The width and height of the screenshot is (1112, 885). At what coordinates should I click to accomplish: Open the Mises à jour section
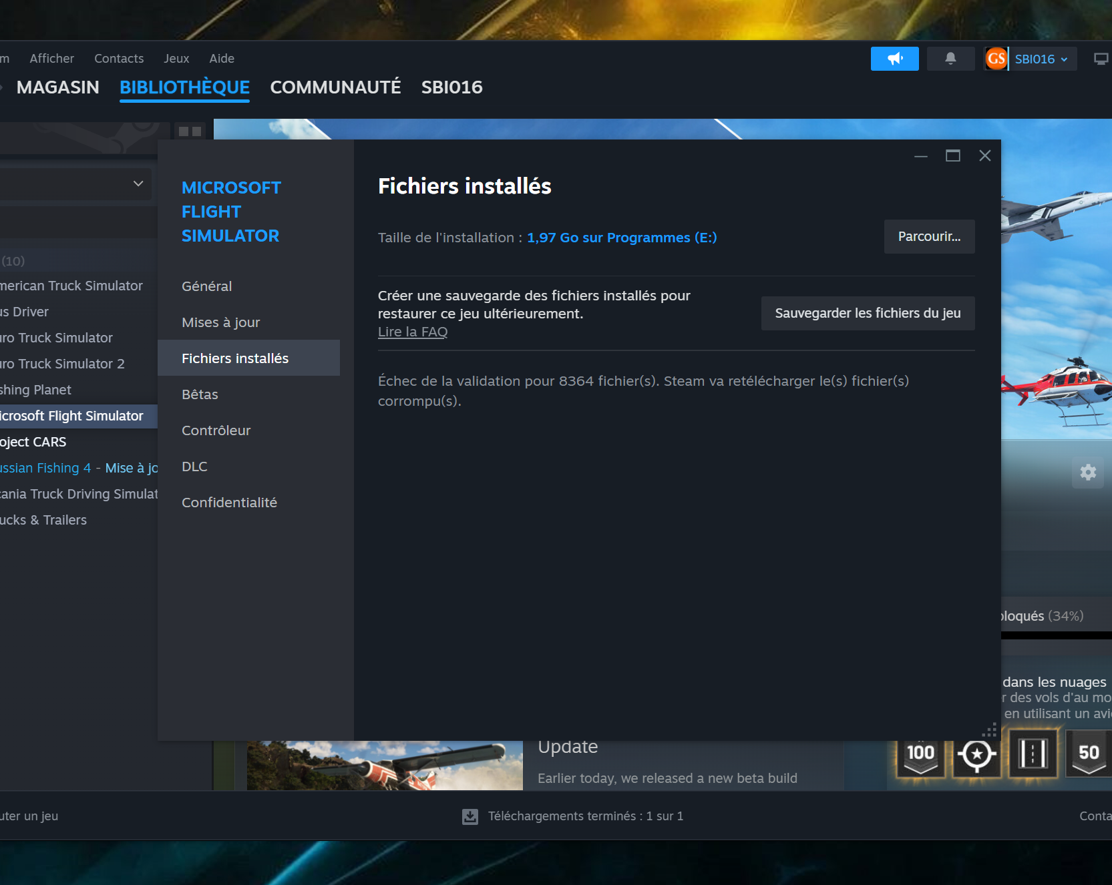pyautogui.click(x=248, y=322)
